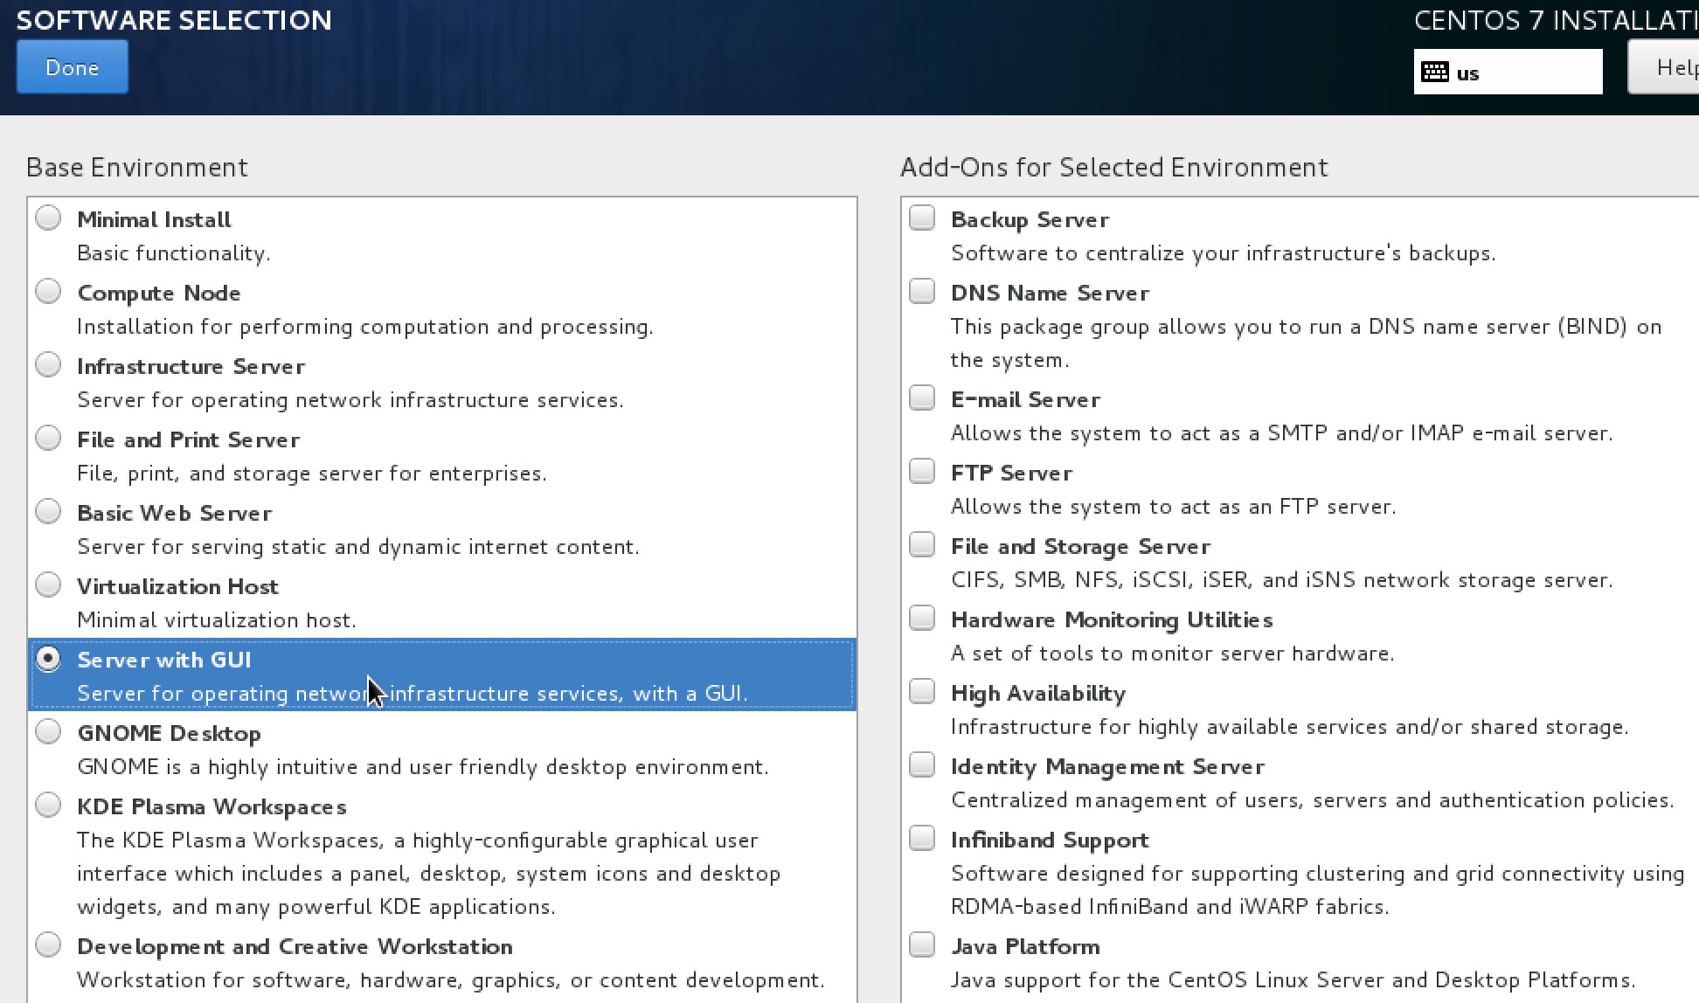Check the DNS Name Server add-on
Image resolution: width=1699 pixels, height=1003 pixels.
(x=922, y=291)
